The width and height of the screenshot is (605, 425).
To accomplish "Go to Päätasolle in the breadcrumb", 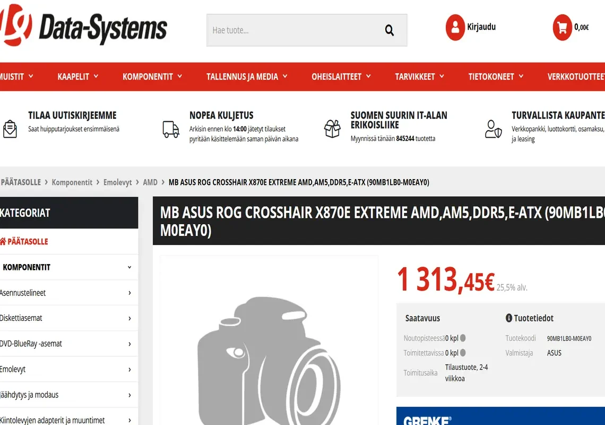I will 21,182.
